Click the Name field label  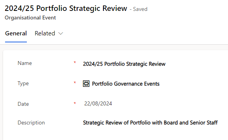25,63
